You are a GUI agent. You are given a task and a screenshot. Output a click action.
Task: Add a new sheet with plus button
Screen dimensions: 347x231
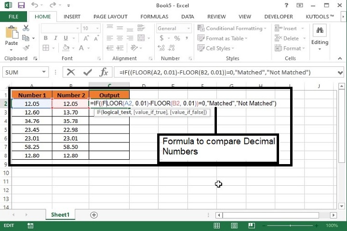[94, 215]
